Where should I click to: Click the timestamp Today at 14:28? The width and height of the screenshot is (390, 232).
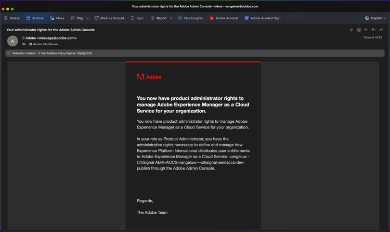(x=373, y=37)
